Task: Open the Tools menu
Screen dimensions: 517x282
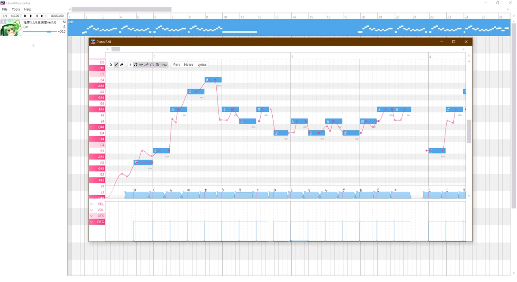Action: [x=16, y=9]
